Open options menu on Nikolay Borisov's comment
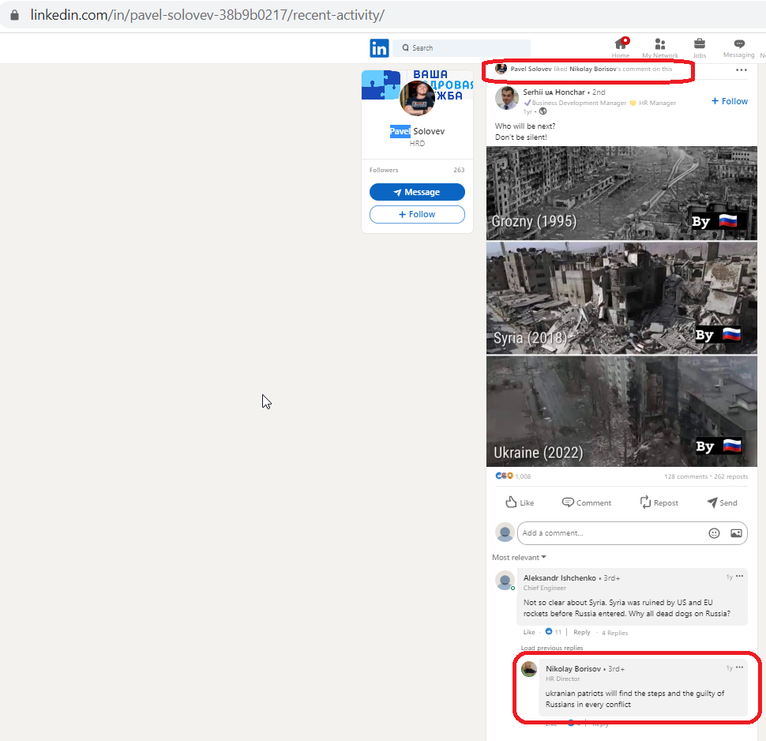Image resolution: width=766 pixels, height=741 pixels. (740, 668)
